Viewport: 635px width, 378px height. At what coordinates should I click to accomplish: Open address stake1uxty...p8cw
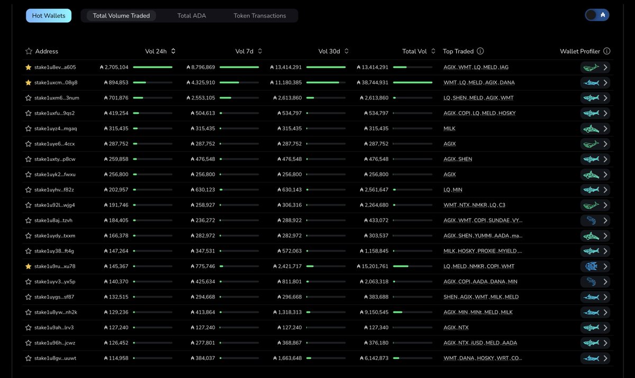point(55,159)
